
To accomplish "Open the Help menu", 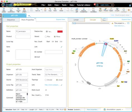I will click(x=72, y=5).
